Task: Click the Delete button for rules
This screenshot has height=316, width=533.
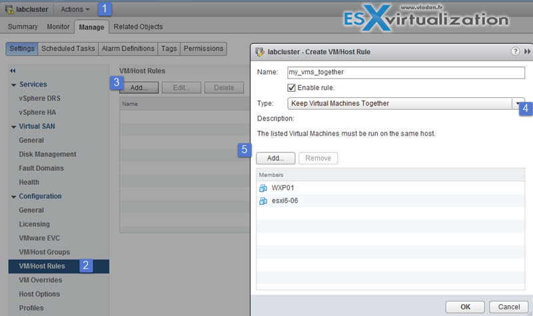Action: [224, 88]
